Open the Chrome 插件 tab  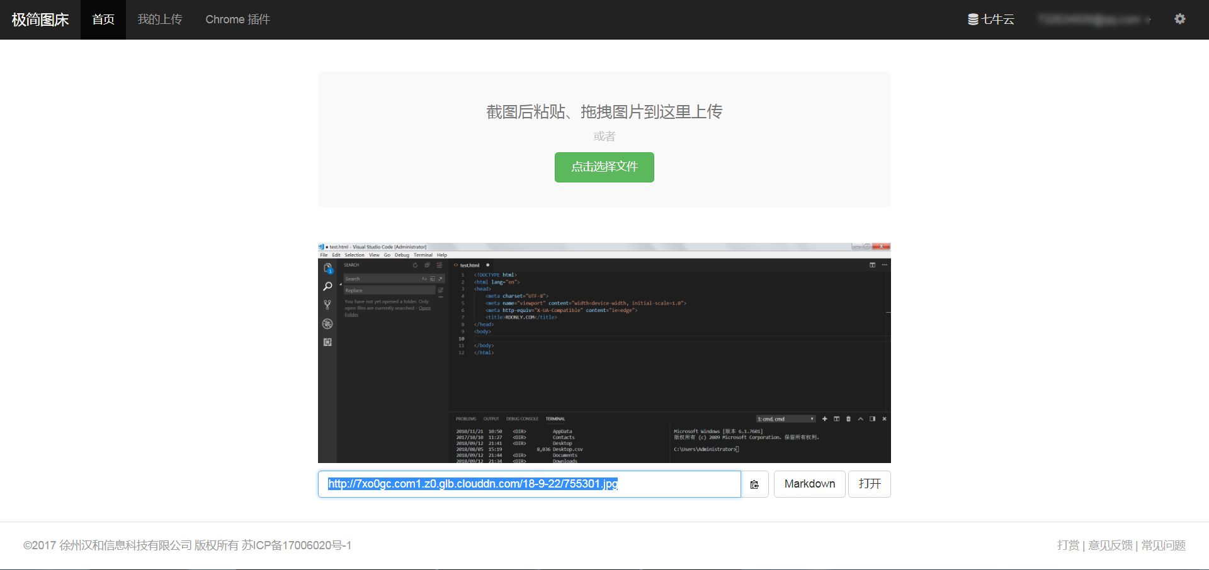point(237,20)
